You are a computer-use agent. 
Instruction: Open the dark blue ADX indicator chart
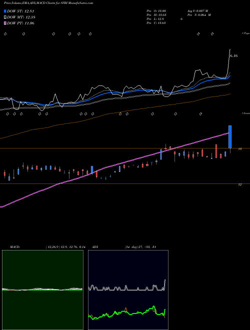[128, 290]
